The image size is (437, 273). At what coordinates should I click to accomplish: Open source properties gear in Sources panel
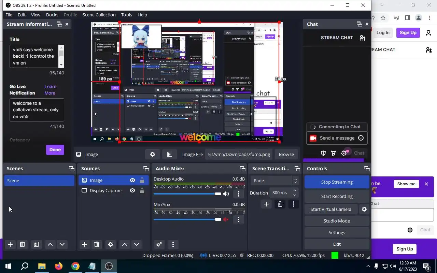(x=111, y=244)
